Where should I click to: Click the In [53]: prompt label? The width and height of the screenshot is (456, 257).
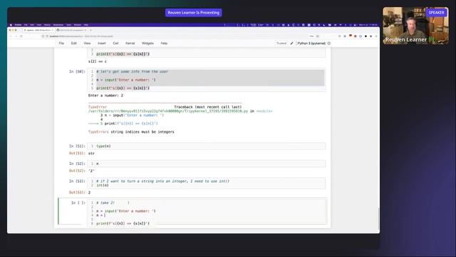[x=77, y=181]
